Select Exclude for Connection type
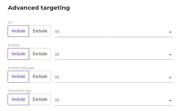This screenshot has height=111, width=182. coord(40,99)
